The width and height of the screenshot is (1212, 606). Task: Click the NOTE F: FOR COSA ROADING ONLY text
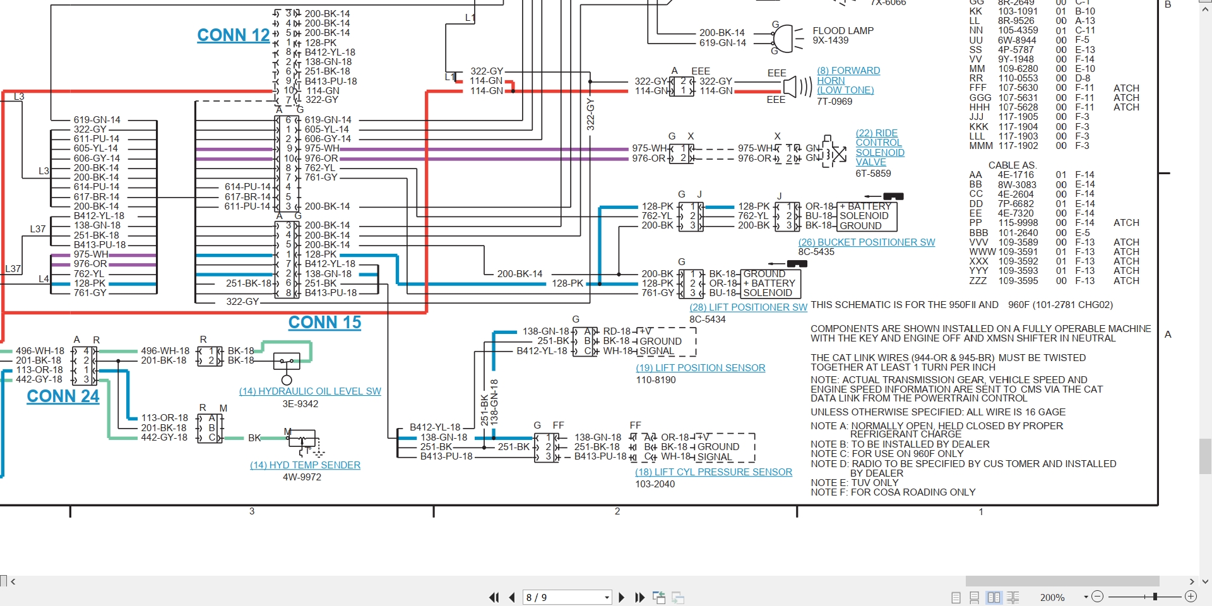(x=893, y=492)
